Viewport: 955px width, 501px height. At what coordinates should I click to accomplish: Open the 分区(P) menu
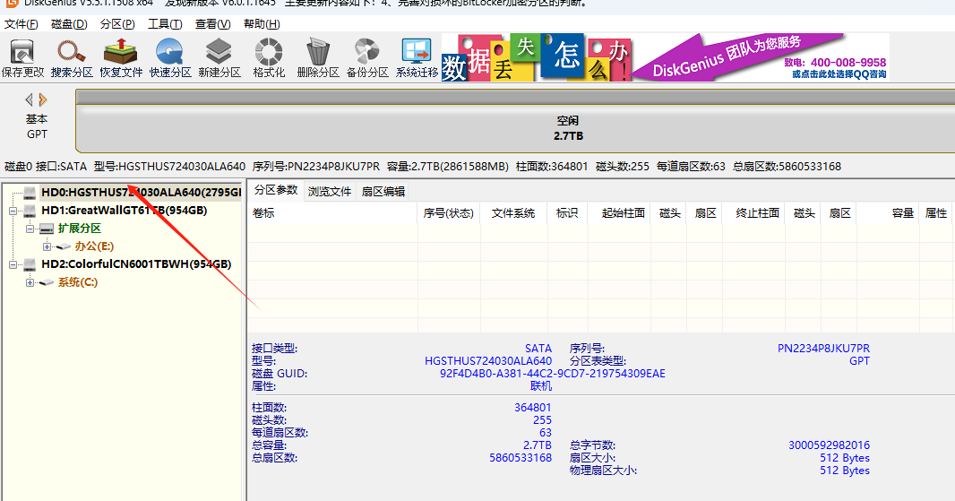117,24
